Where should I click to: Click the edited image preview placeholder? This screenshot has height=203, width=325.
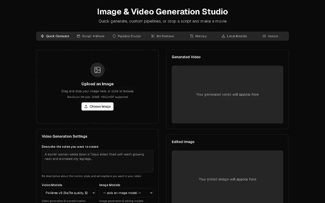[x=227, y=177]
